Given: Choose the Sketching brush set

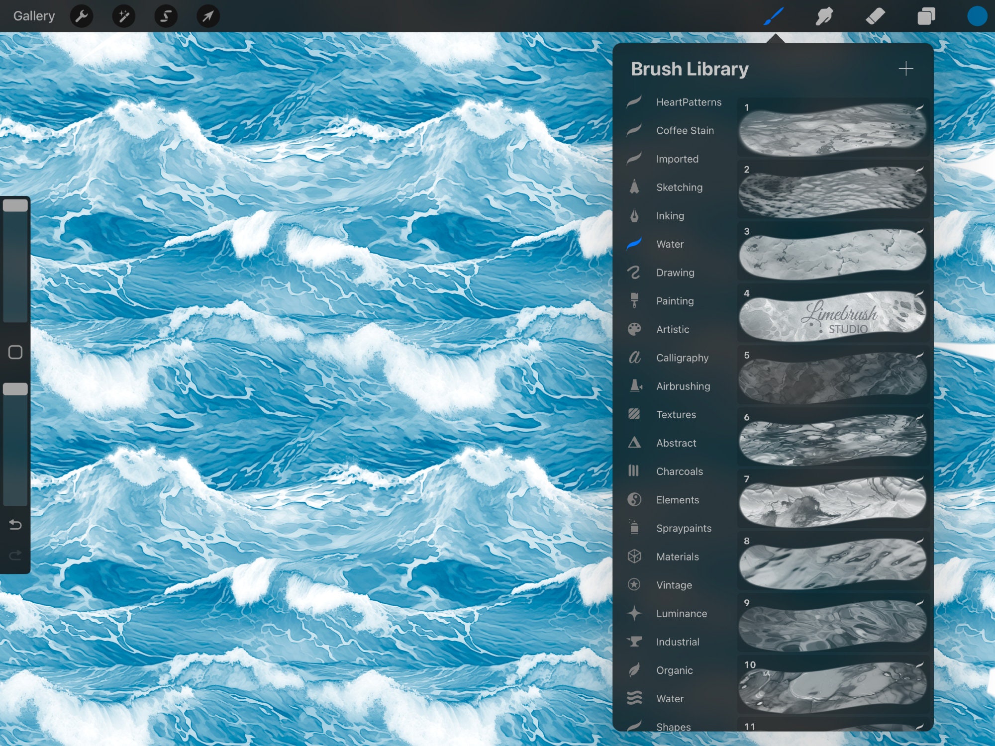Looking at the screenshot, I should [679, 187].
